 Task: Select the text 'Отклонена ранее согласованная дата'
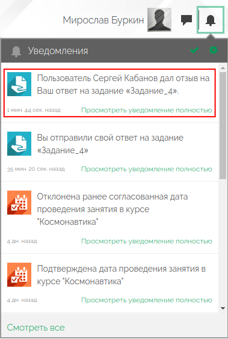(x=112, y=197)
